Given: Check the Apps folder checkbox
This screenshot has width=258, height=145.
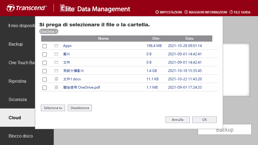Looking at the screenshot, I should 45,46.
